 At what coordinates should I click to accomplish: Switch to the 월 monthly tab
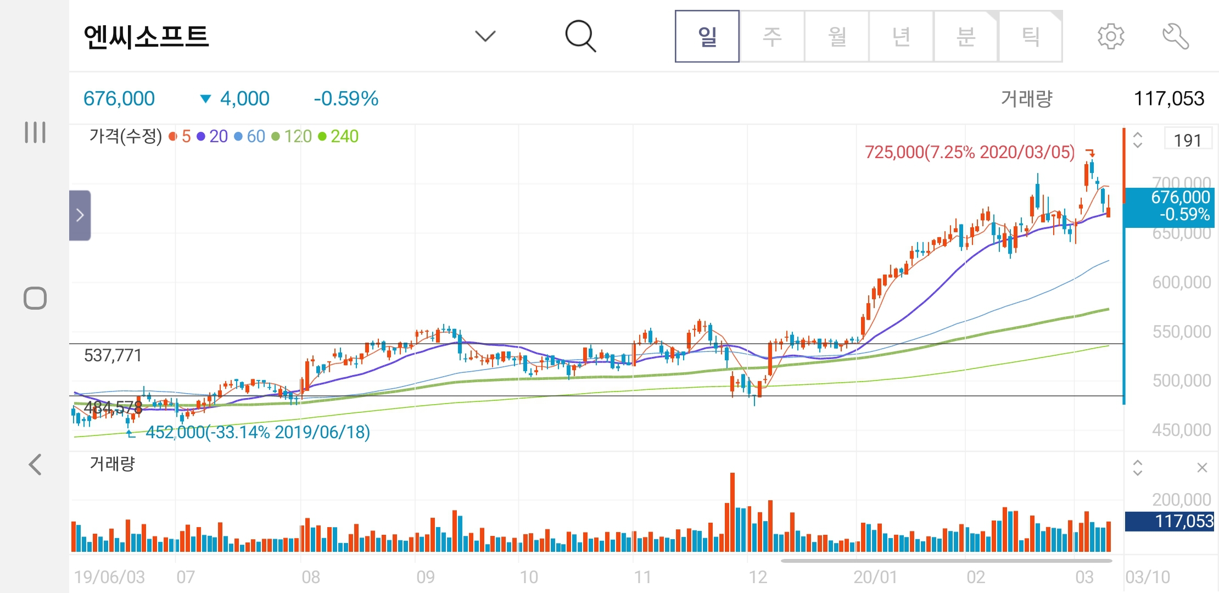pos(837,36)
